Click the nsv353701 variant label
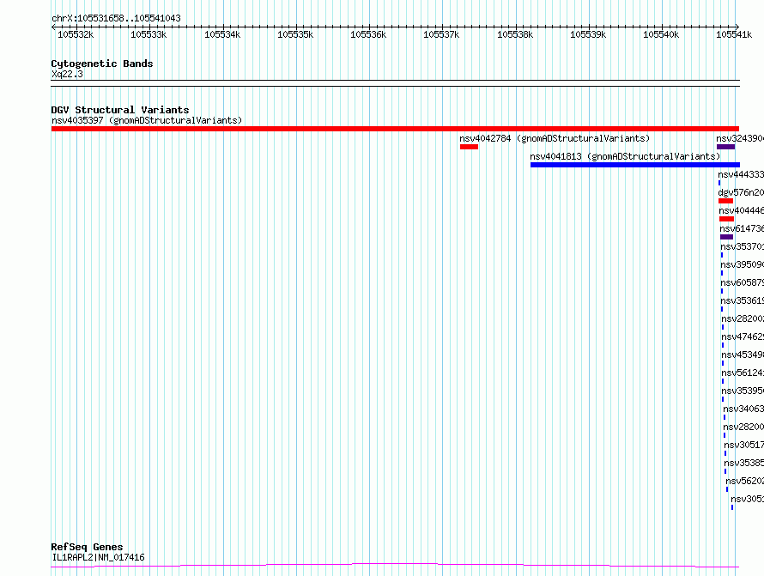The image size is (764, 576). pyautogui.click(x=742, y=246)
